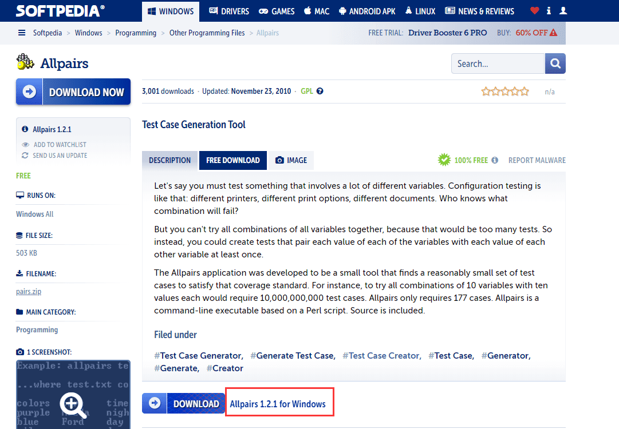The width and height of the screenshot is (619, 429).
Task: Click the Allpairs application icon
Action: click(25, 62)
